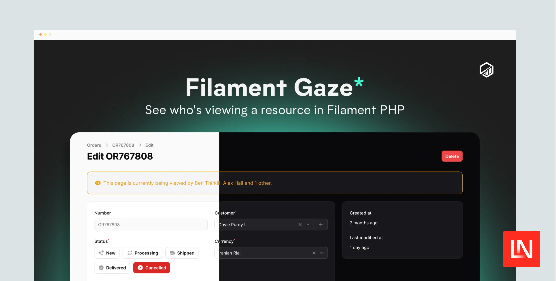Click the plus button next to Customer field
This screenshot has height=281, width=556.
point(321,224)
